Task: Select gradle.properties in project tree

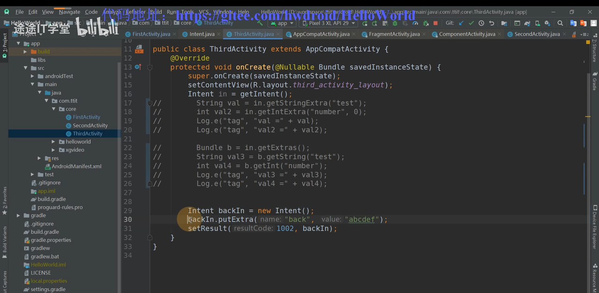Action: pos(51,240)
